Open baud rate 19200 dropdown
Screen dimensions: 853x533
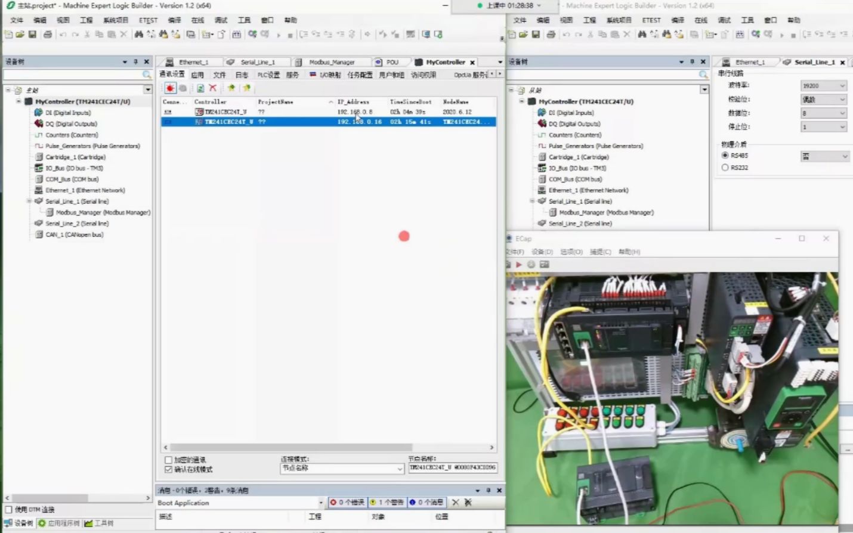pos(824,86)
